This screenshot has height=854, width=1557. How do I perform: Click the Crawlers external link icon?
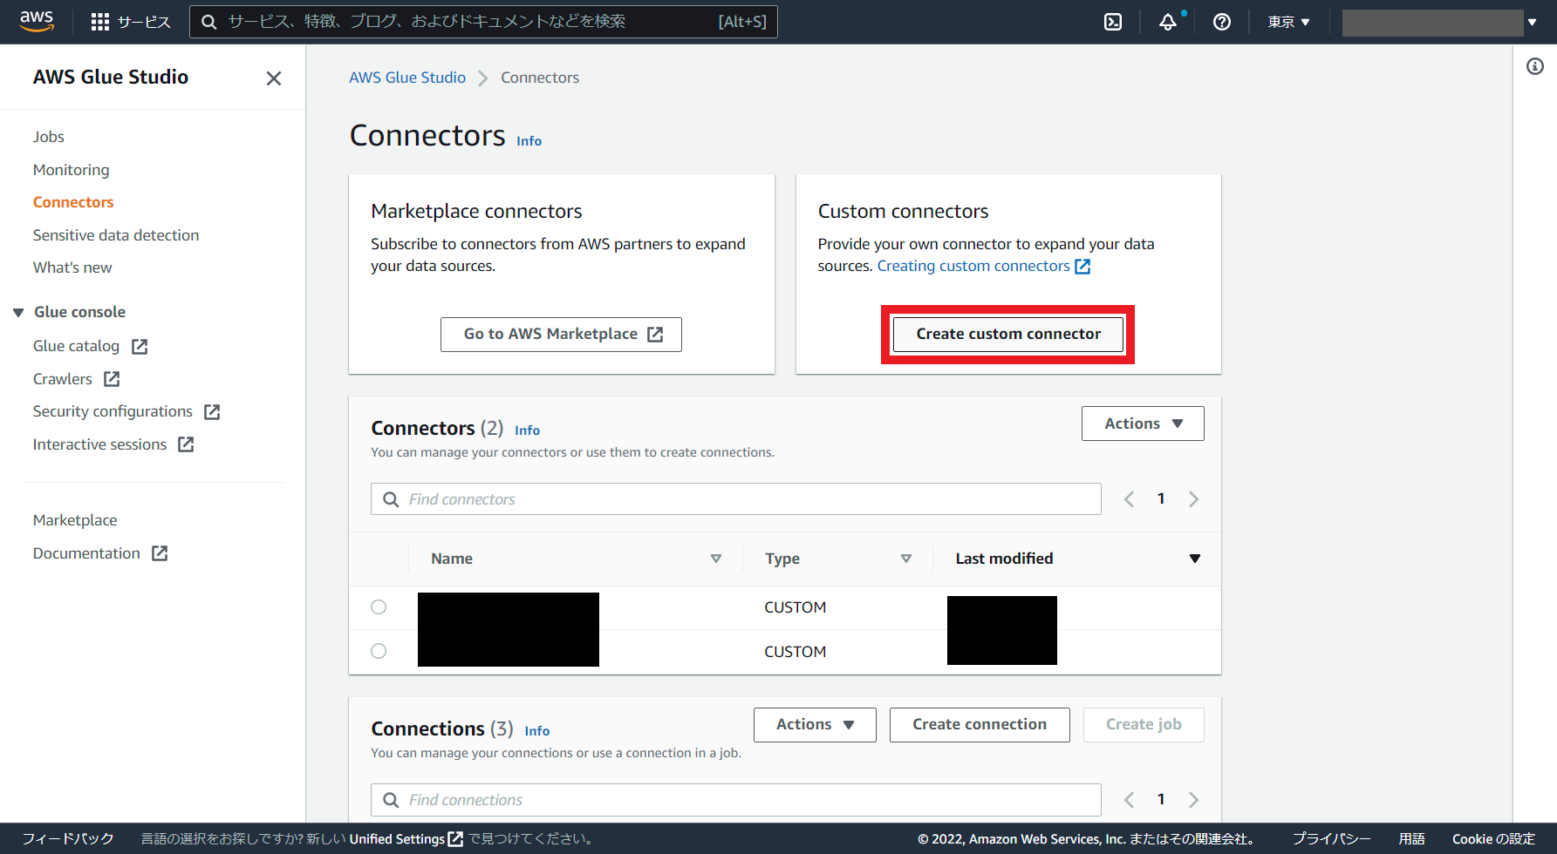pos(112,379)
